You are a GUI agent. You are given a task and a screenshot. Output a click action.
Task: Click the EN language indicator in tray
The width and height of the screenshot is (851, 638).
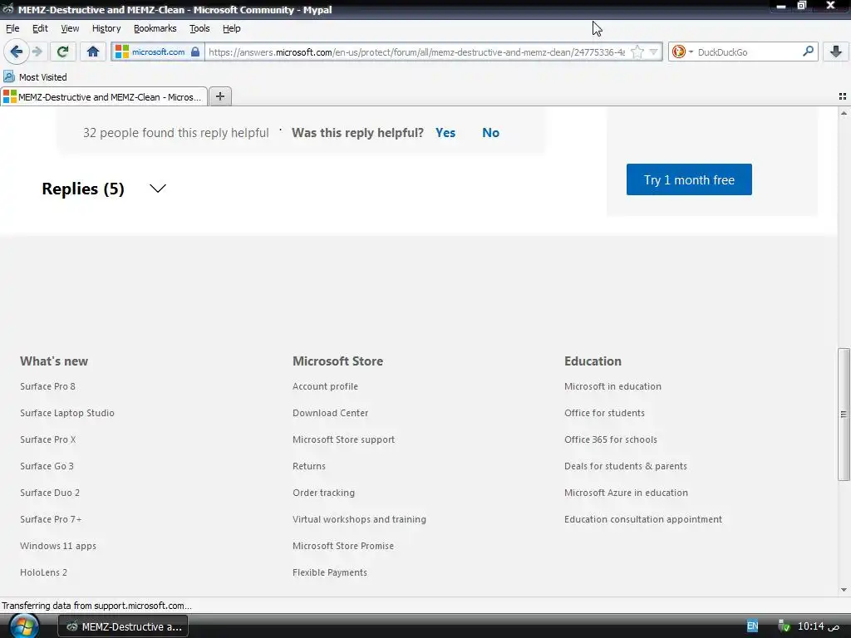[752, 626]
